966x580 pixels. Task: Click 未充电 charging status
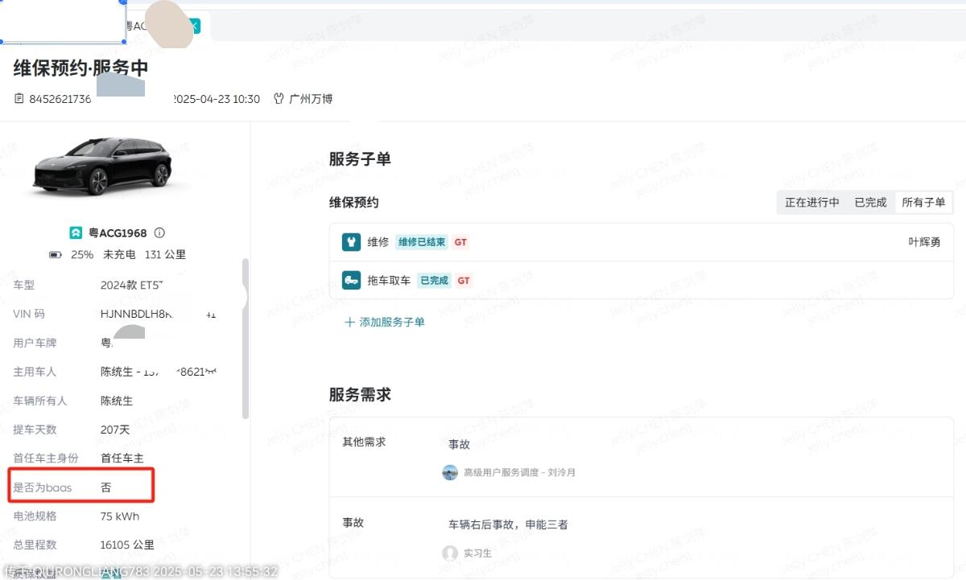[x=119, y=254]
